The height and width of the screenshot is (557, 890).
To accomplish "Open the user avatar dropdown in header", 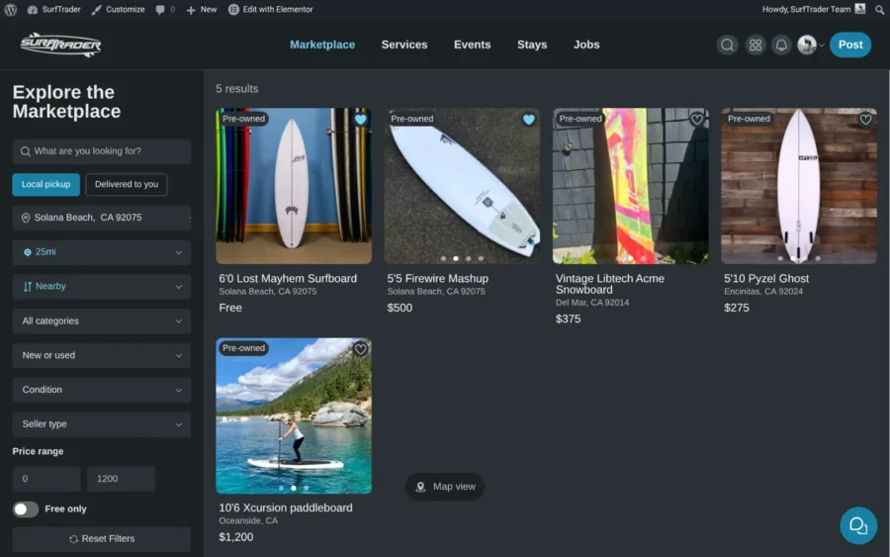I will pos(811,45).
